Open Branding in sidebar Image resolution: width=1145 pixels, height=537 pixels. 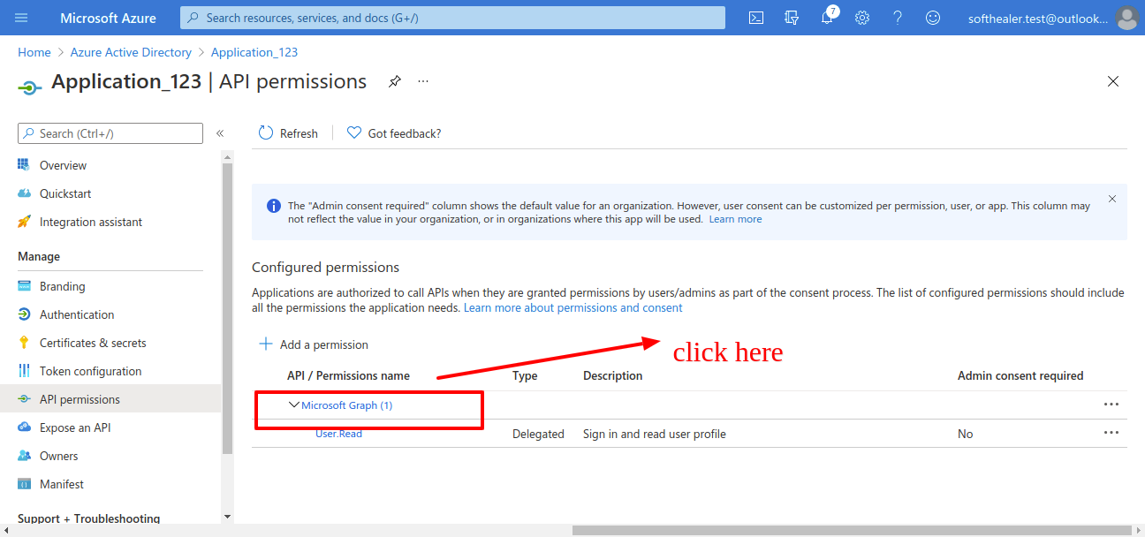coord(63,286)
